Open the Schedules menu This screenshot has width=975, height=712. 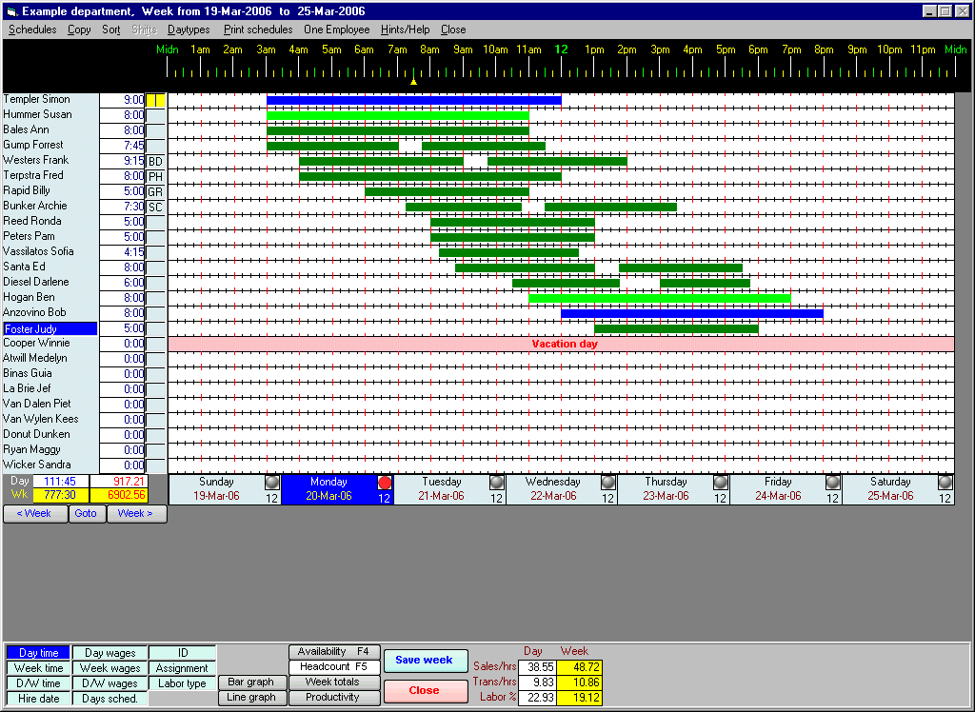[31, 30]
